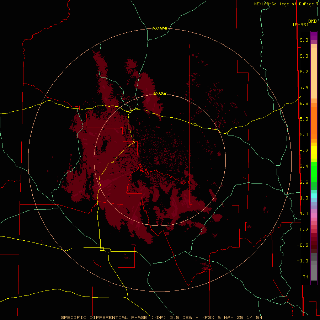
Task: Click the 6.6 value on color scale
Action: 304,103
